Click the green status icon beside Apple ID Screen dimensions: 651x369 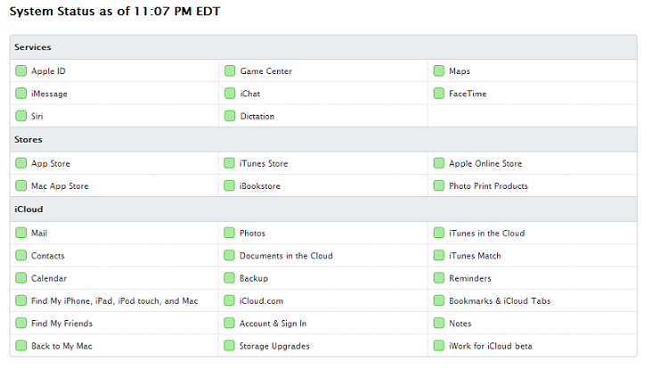(x=20, y=71)
